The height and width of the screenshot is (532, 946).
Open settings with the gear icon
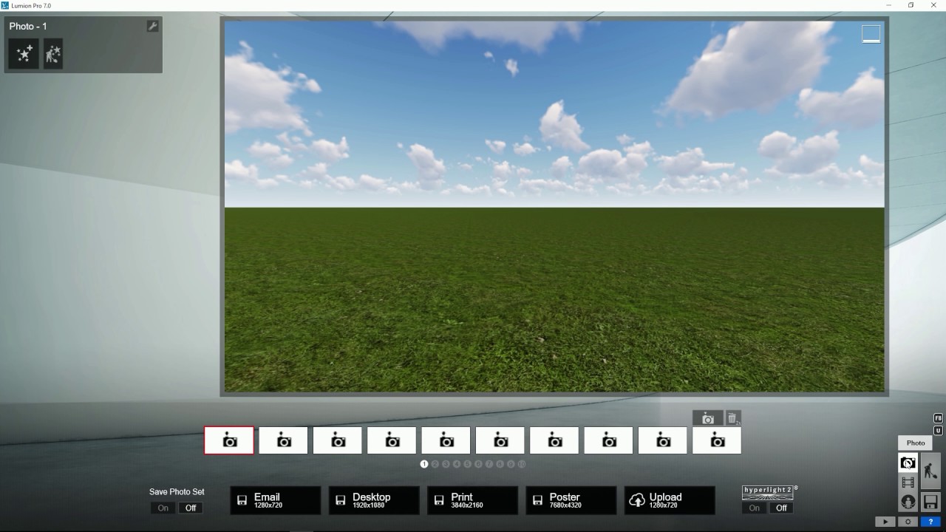pos(908,522)
